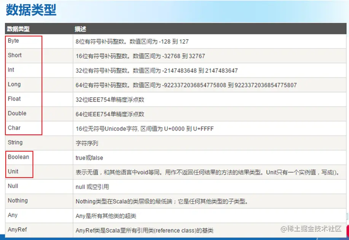Click the 数据类型 column header

(18, 29)
